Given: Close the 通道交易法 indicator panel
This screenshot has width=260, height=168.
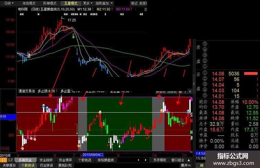Looking at the screenshot, I should pos(190,92).
